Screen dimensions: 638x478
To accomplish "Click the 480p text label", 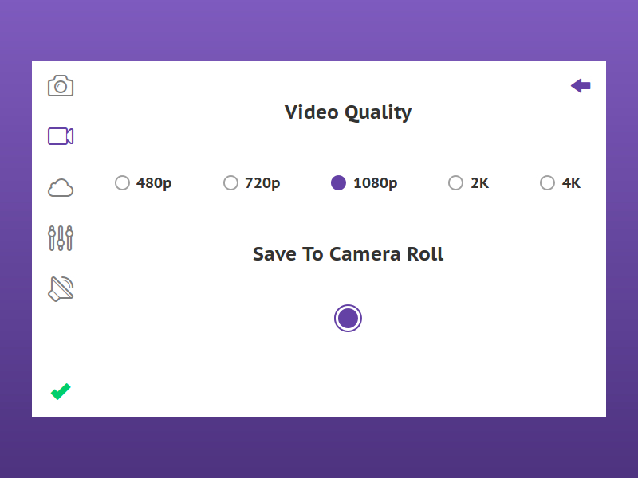I will coord(154,183).
